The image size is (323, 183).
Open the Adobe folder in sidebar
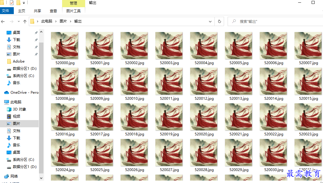pos(19,61)
